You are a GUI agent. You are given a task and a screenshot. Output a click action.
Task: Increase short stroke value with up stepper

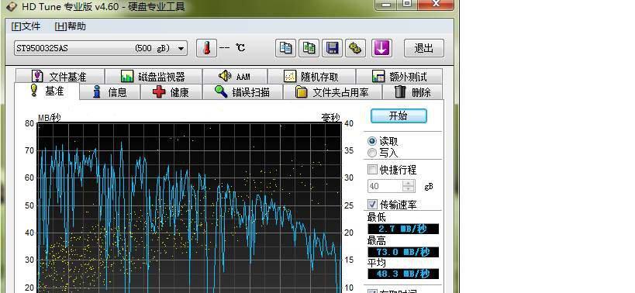coord(409,183)
